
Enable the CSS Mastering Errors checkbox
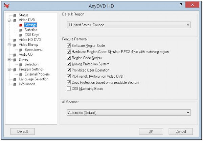click(69, 89)
